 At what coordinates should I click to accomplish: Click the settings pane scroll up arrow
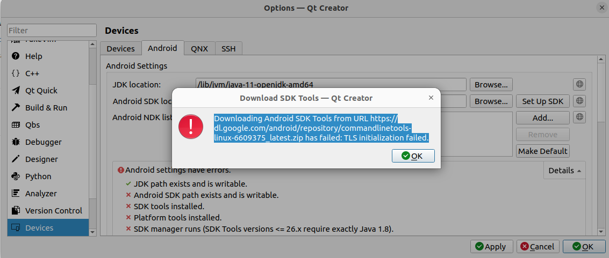coord(601,59)
